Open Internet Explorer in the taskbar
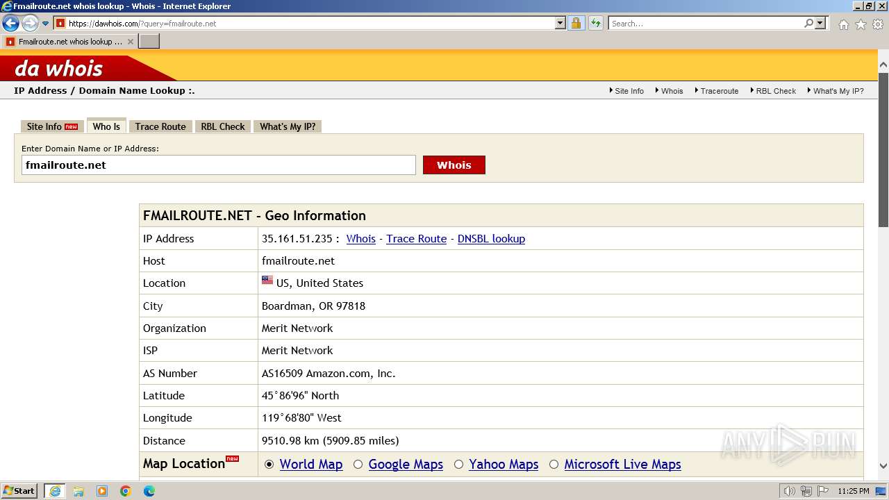 point(54,491)
